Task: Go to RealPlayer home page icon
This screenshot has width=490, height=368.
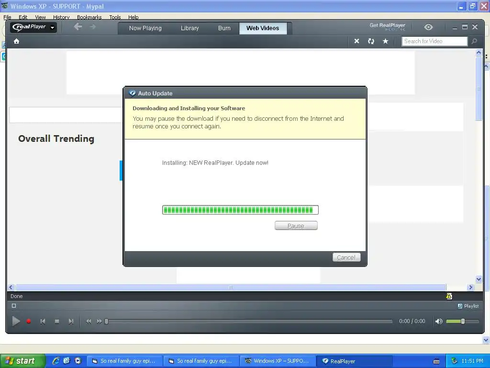Action: coord(17,41)
